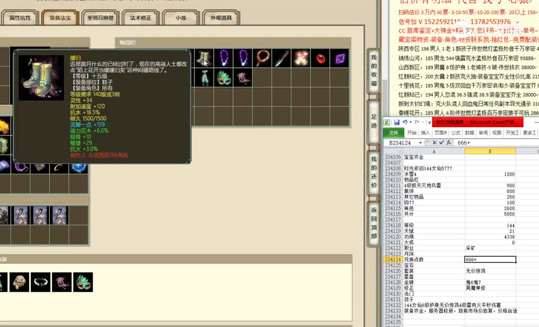The width and height of the screenshot is (539, 327).
Task: Select the pink jellyfish item in inventory grid
Action: [x=243, y=78]
